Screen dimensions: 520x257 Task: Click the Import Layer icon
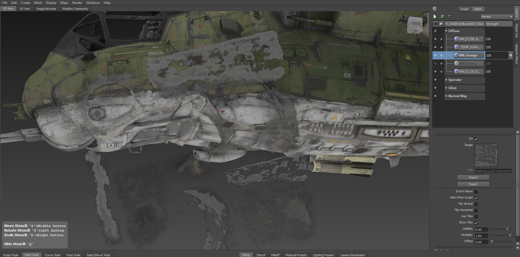[442, 17]
